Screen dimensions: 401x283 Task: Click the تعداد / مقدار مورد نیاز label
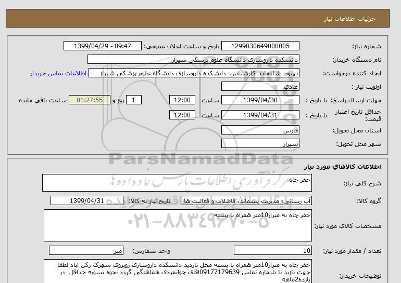click(x=352, y=251)
